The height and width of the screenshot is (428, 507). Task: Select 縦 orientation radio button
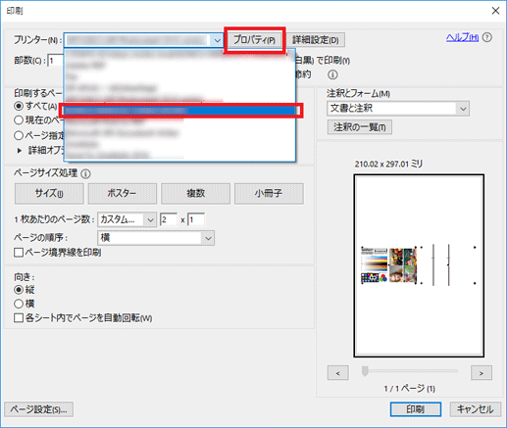coord(19,290)
